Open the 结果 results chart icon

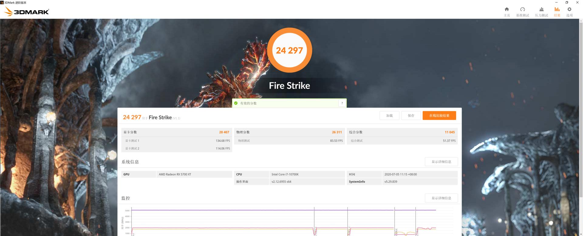pos(557,9)
